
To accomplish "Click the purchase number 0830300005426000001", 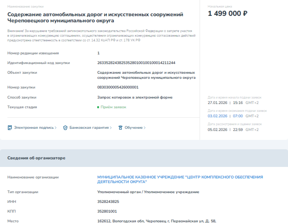I will point(118,87).
